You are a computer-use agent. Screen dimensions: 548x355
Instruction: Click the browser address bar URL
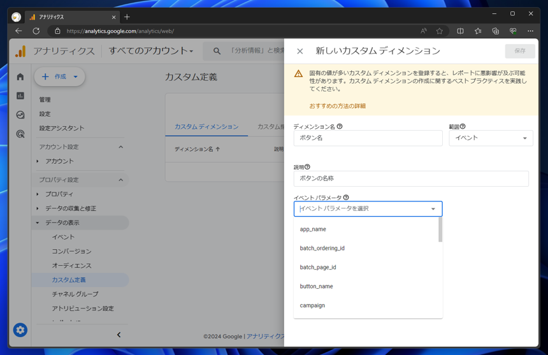[x=120, y=31]
